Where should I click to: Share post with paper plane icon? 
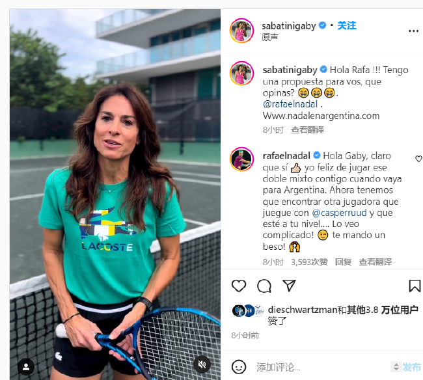(x=289, y=286)
